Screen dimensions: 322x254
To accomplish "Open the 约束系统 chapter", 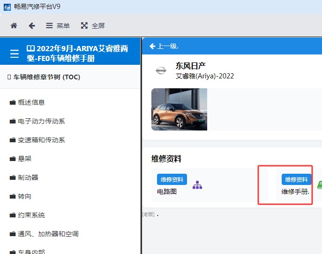I will coord(31,215).
